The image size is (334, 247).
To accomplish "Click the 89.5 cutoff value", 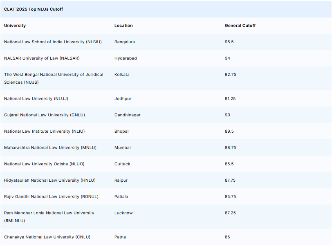I will coord(229,131).
